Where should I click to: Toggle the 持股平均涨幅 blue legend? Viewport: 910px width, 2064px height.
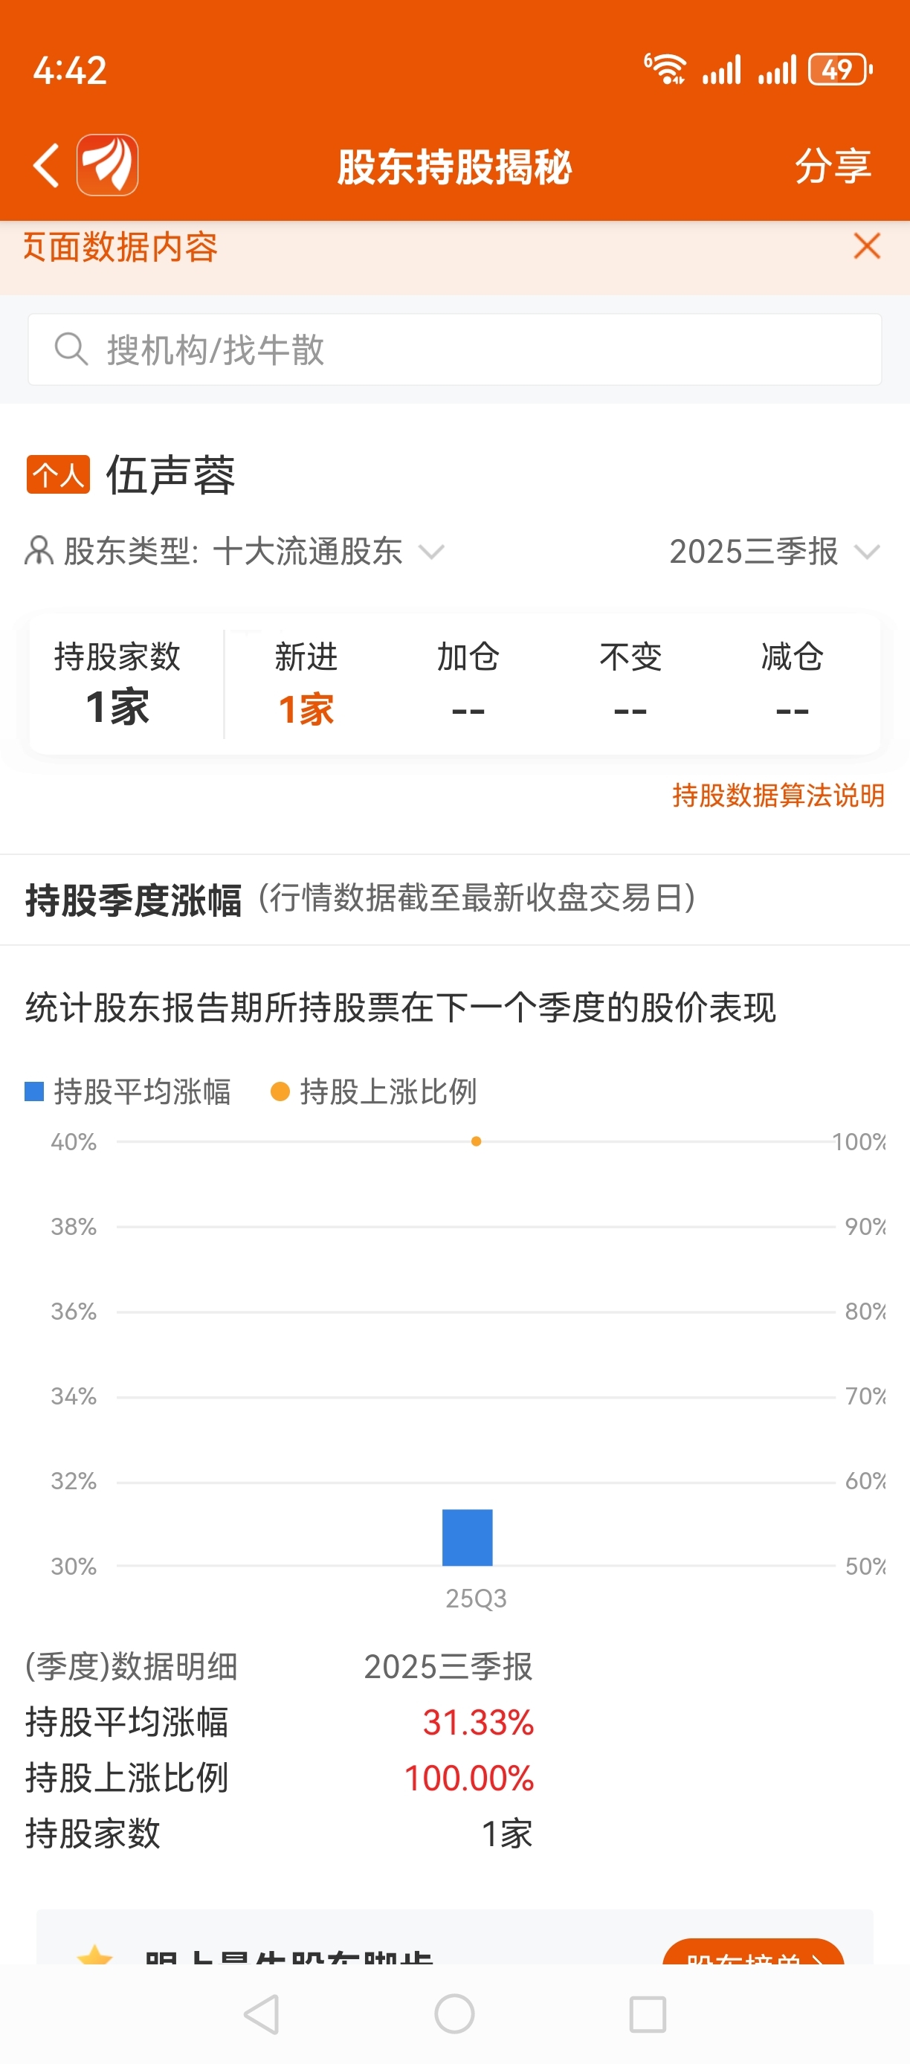coord(128,1091)
